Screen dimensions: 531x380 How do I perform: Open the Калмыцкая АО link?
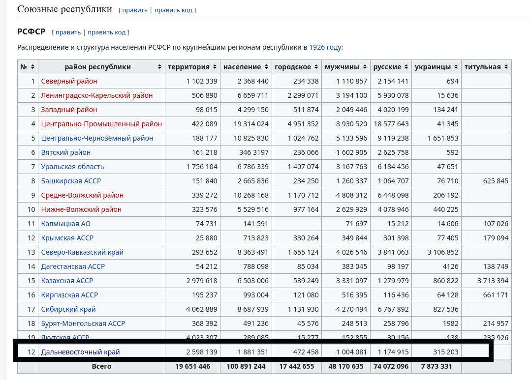click(65, 224)
